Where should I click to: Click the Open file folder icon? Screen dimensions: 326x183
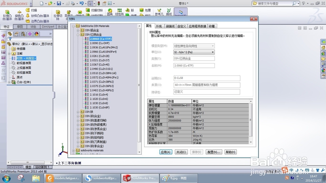(x=50, y=3)
